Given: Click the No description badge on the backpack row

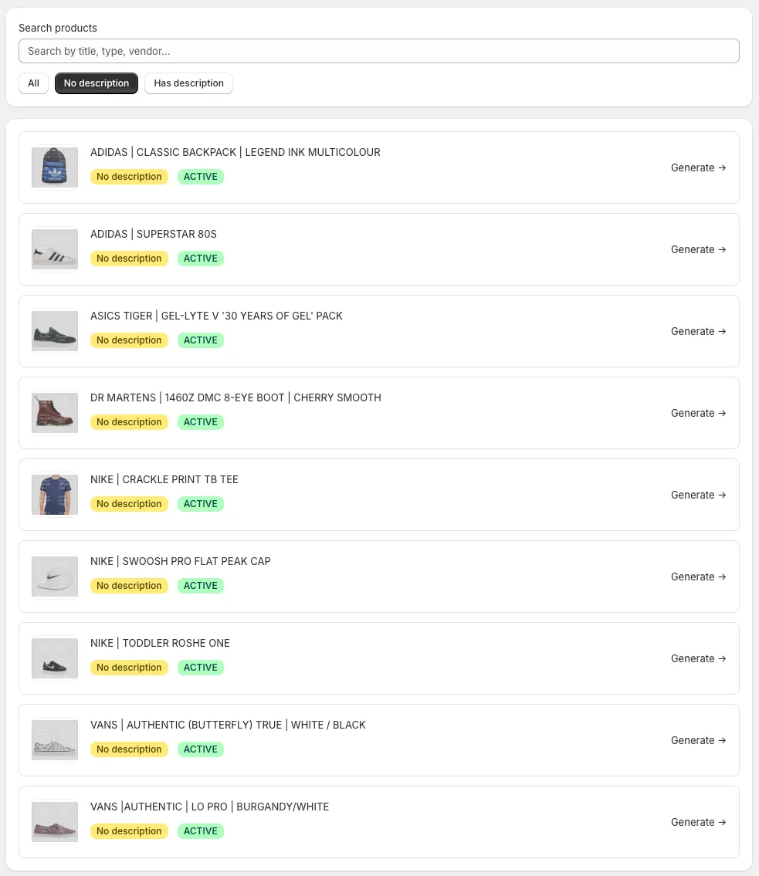Looking at the screenshot, I should pyautogui.click(x=129, y=176).
